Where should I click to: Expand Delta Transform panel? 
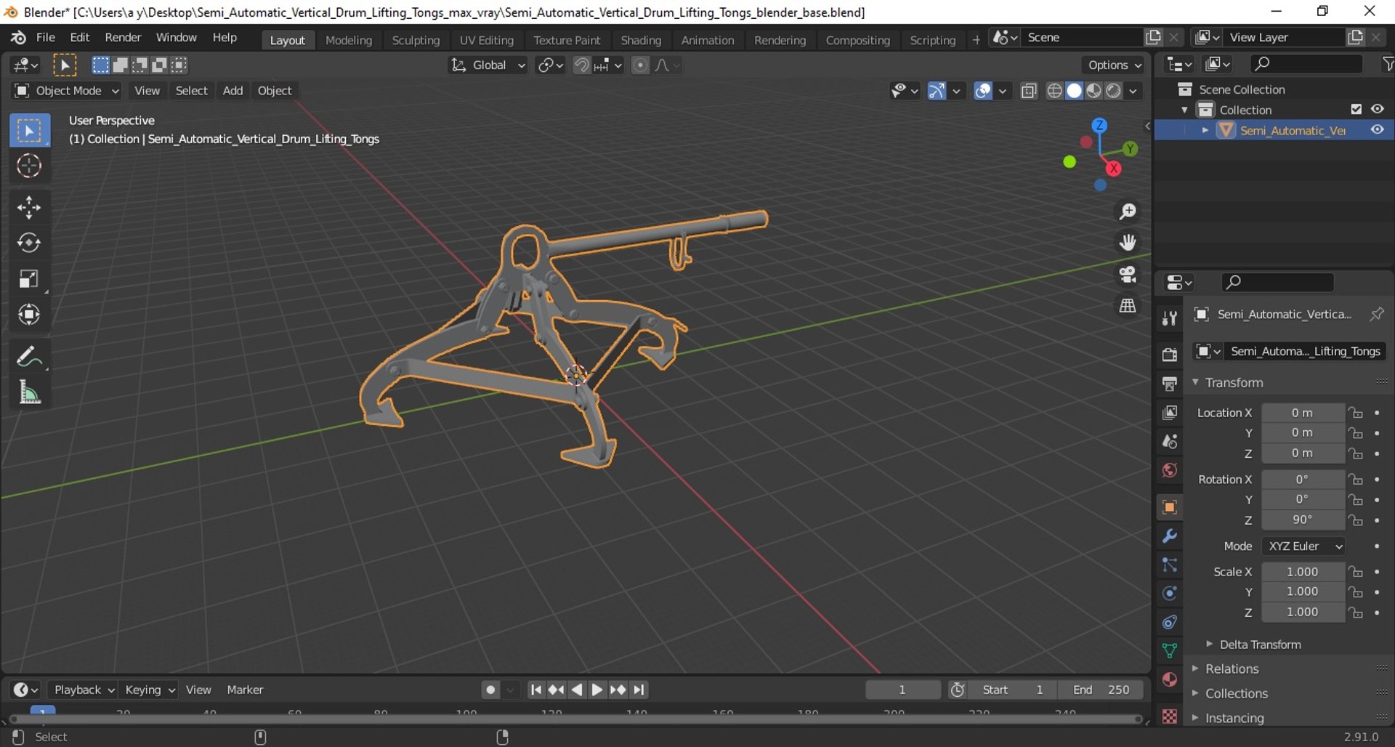[1259, 645]
